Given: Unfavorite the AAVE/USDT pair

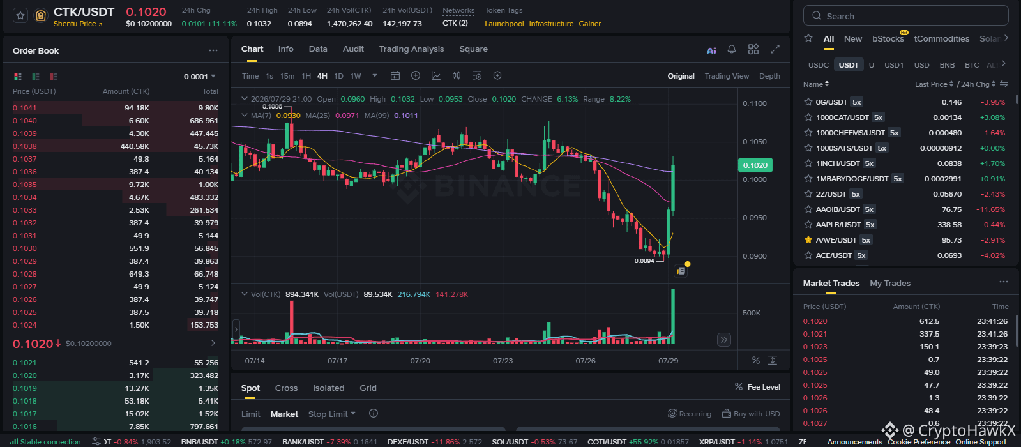Looking at the screenshot, I should pos(808,239).
